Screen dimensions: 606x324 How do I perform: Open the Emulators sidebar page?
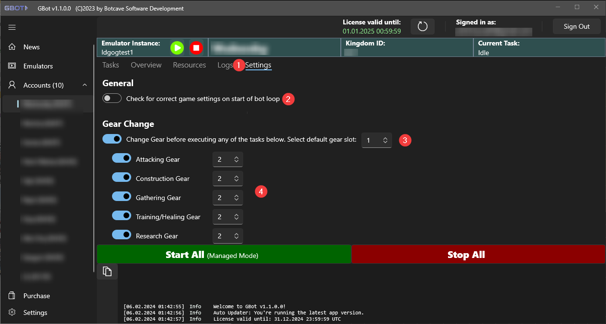pos(38,66)
